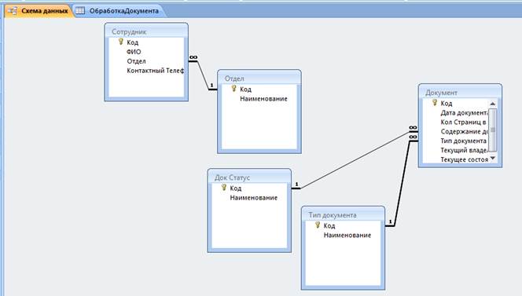This screenshot has height=296, width=522.
Task: Click the key icon in the Док Статус table
Action: (224, 188)
